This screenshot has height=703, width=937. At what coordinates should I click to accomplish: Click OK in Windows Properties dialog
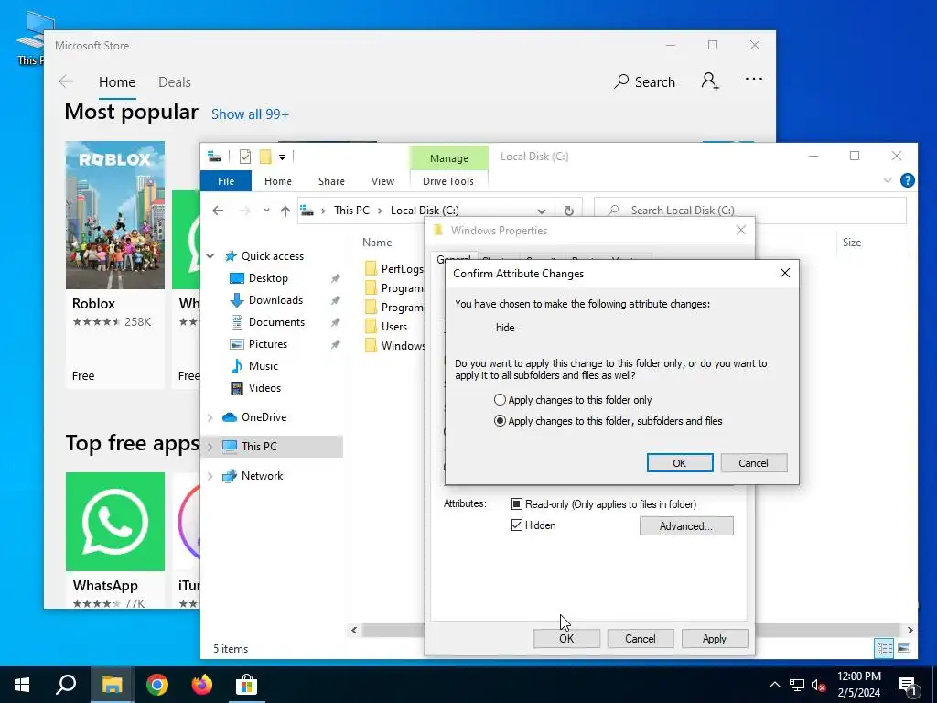(566, 638)
